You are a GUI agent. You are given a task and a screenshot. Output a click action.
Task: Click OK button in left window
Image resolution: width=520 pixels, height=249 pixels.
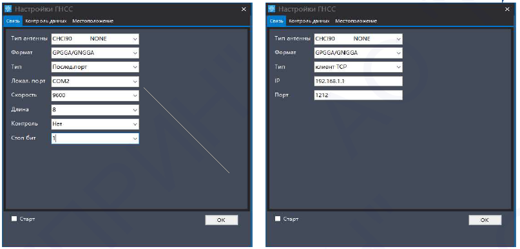pos(221,220)
